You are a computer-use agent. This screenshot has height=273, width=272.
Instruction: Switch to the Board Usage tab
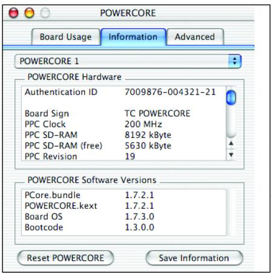click(x=66, y=37)
